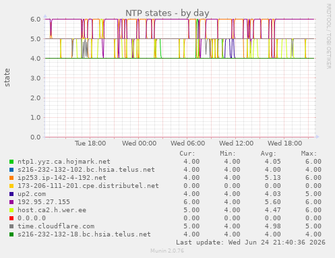
Task: Click the Avg value 4.05 for ntp1.yyz.ca.hojmark.net
Action: pos(272,162)
